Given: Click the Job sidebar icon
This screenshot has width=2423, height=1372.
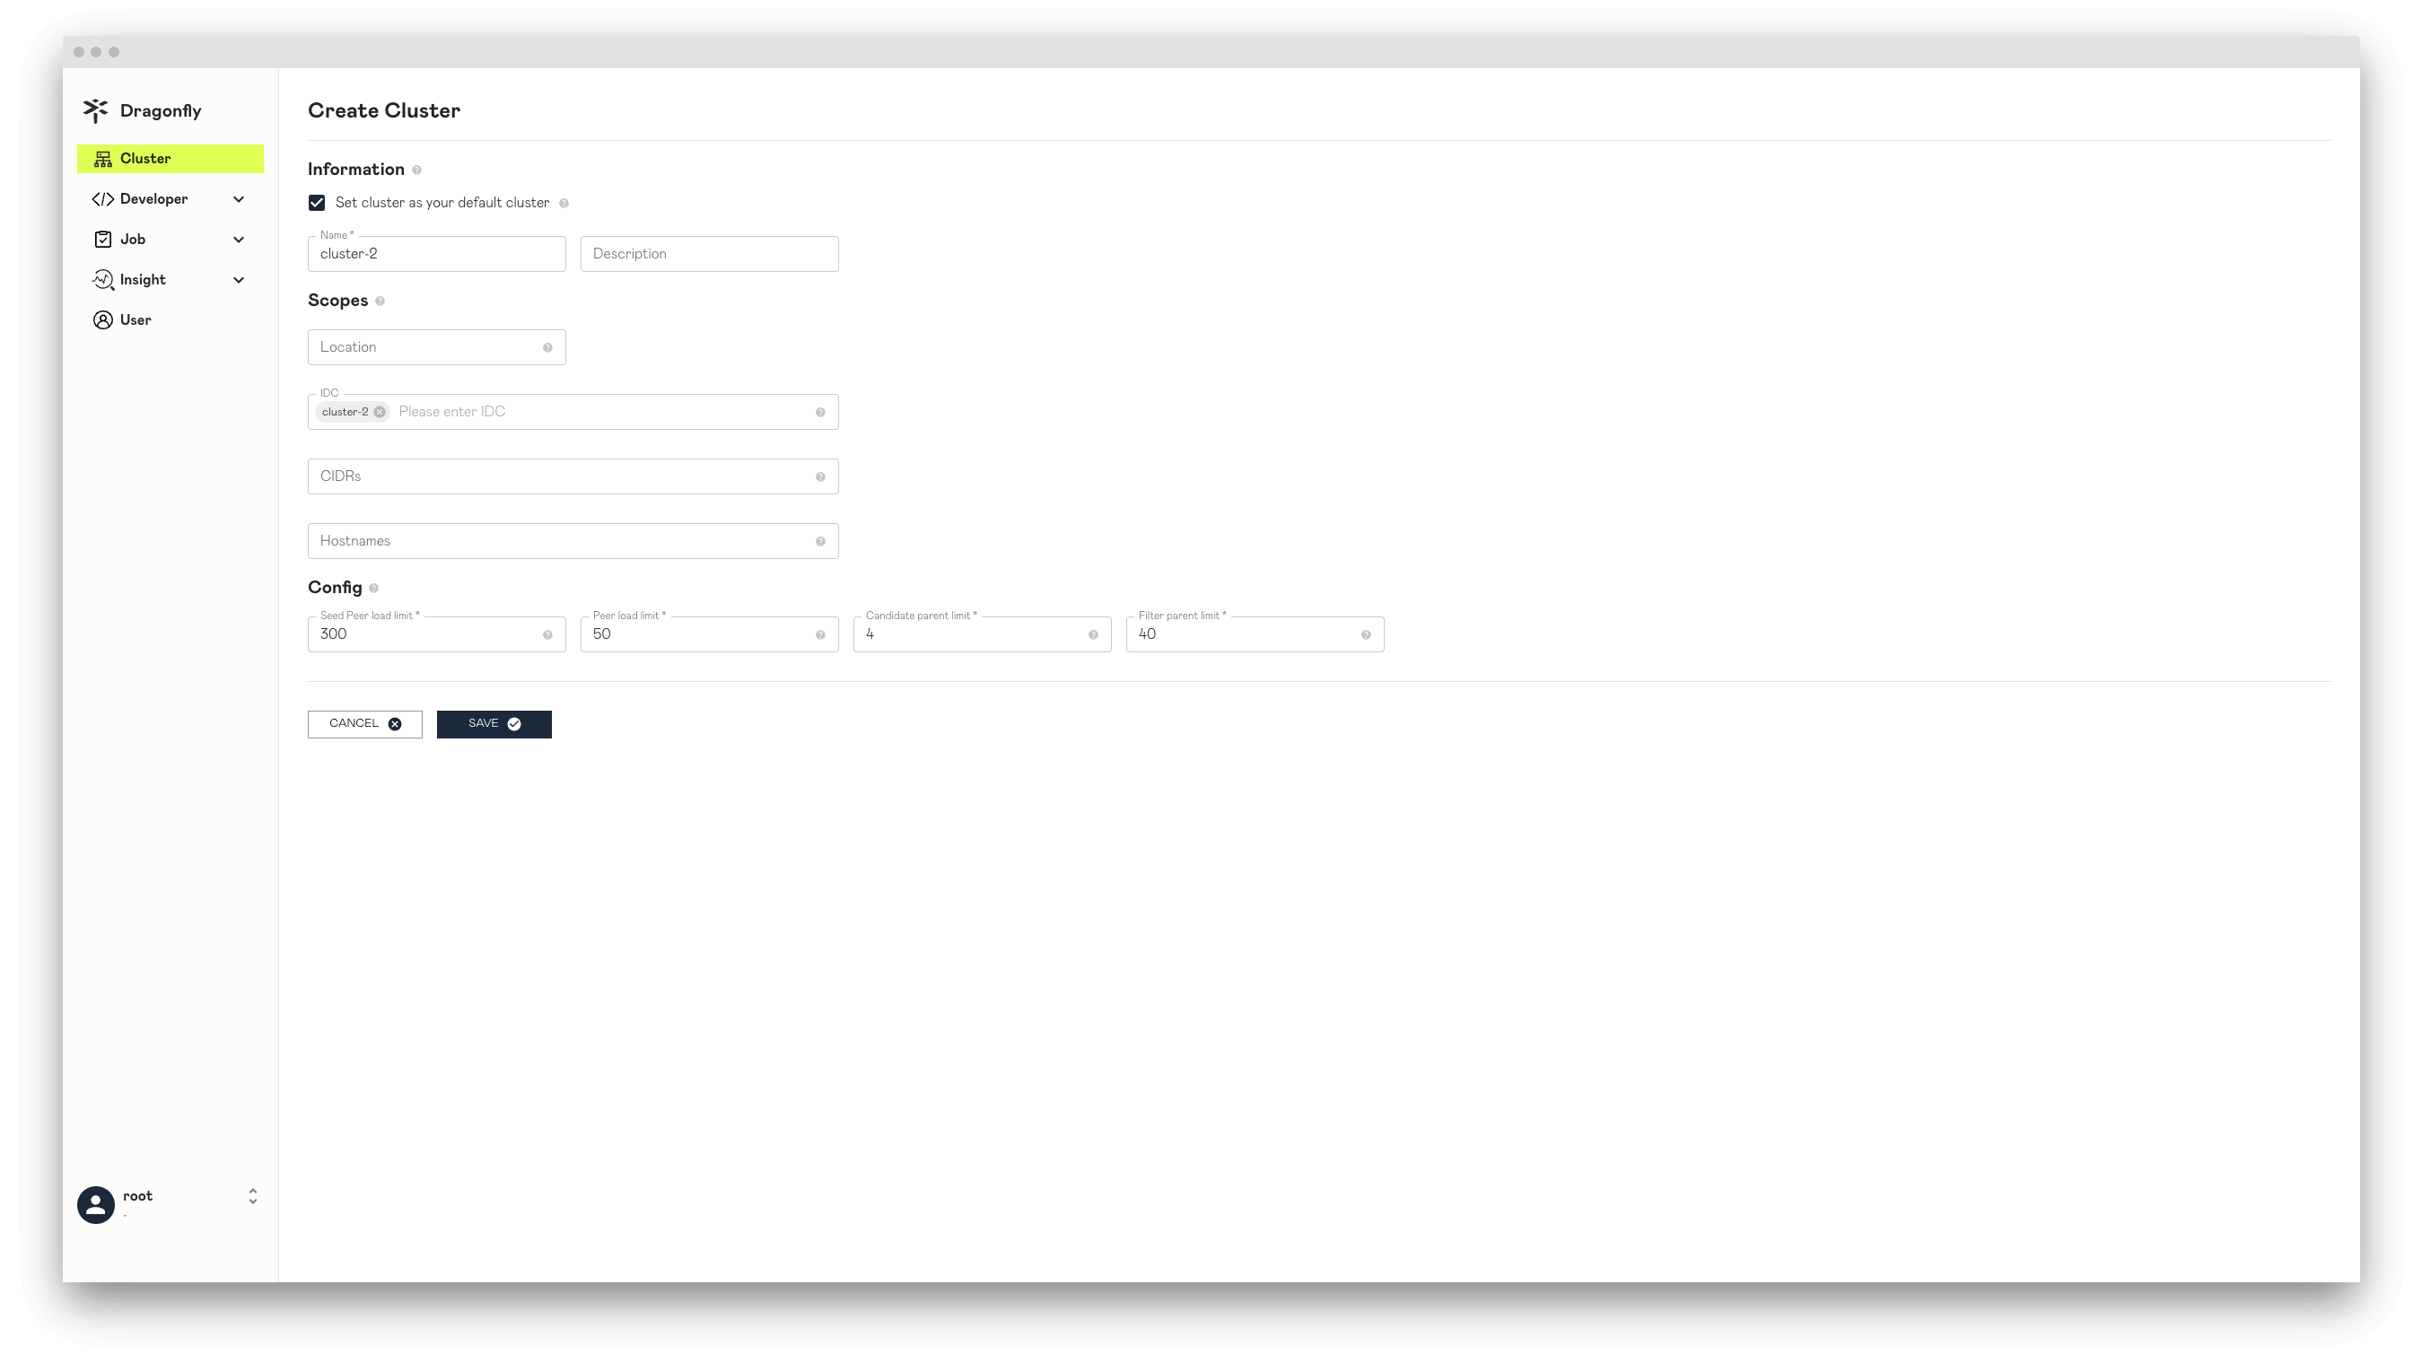Looking at the screenshot, I should click(103, 238).
